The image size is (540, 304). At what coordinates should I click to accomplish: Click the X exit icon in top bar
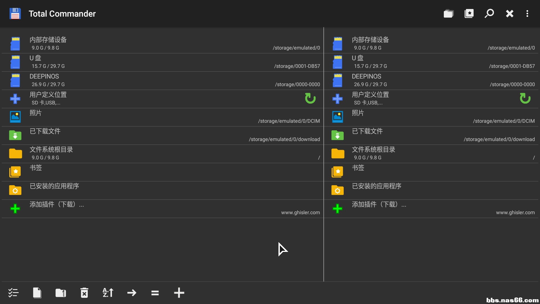tap(509, 14)
